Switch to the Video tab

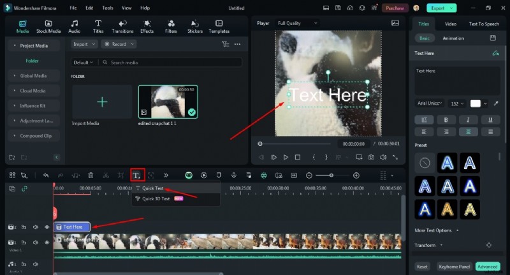(x=451, y=24)
